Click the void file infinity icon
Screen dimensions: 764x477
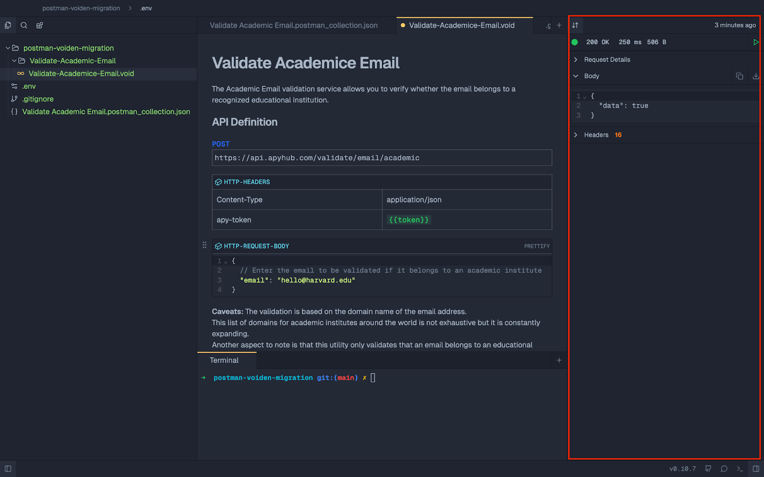click(21, 73)
